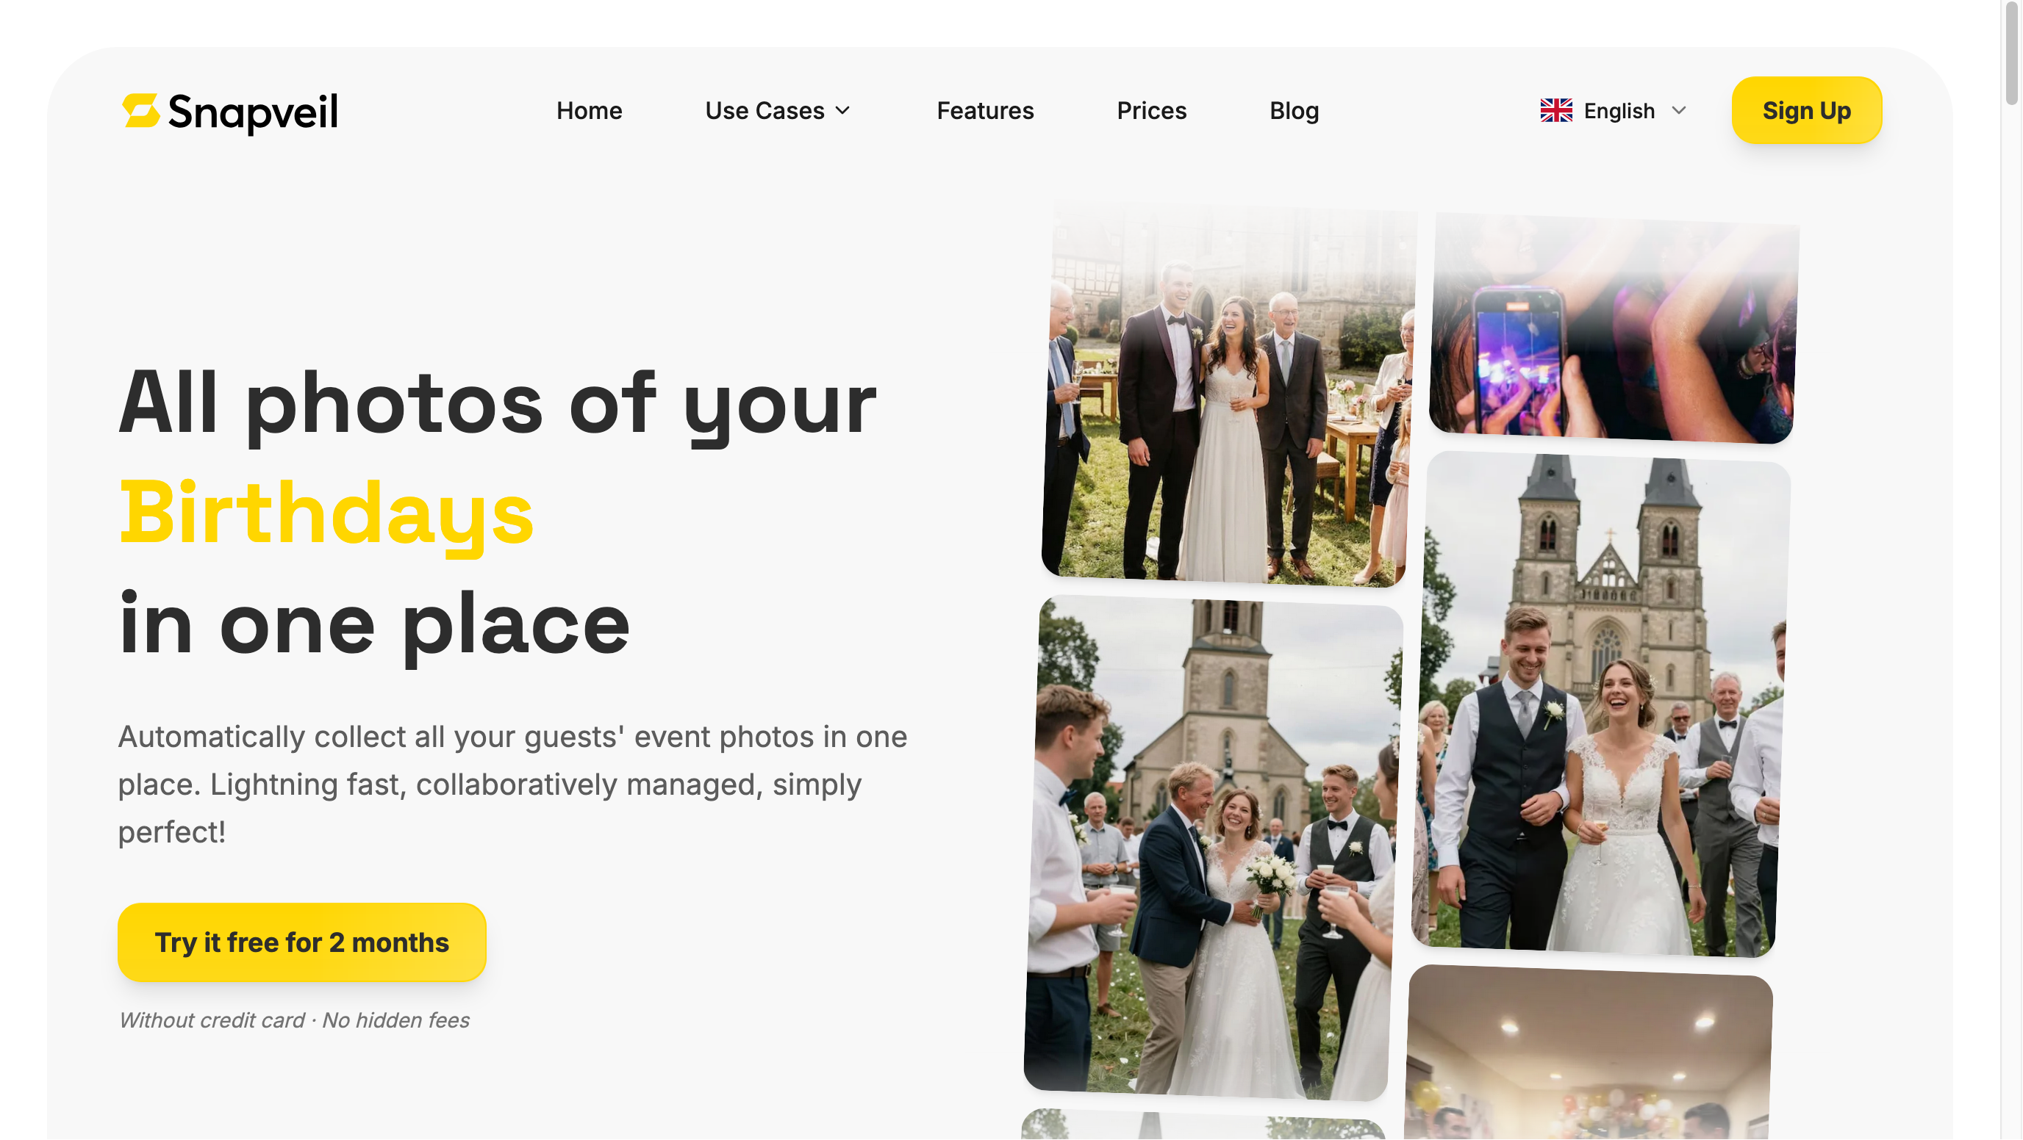The height and width of the screenshot is (1140, 2023).
Task: Expand the Use Cases menu
Action: click(x=778, y=111)
